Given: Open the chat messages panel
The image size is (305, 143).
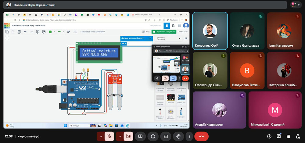Looking at the screenshot, I should [279, 136].
